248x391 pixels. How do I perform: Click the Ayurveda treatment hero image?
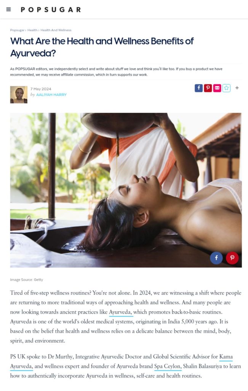(126, 190)
